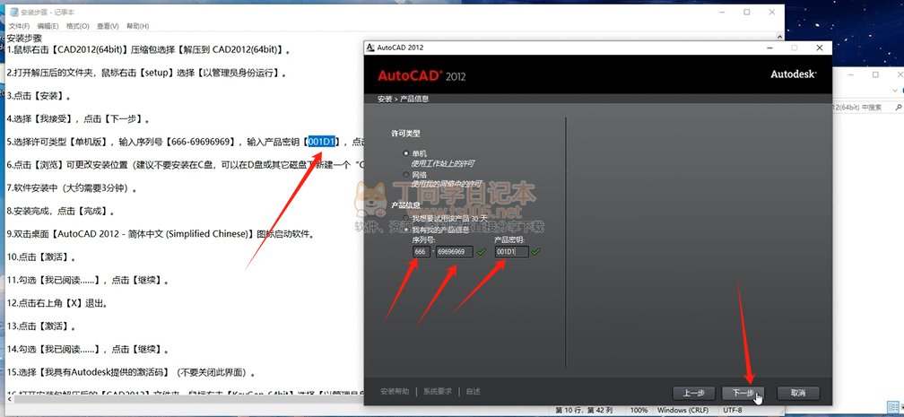Click the 产品密钥 field containing 001D1
The width and height of the screenshot is (904, 417).
511,251
